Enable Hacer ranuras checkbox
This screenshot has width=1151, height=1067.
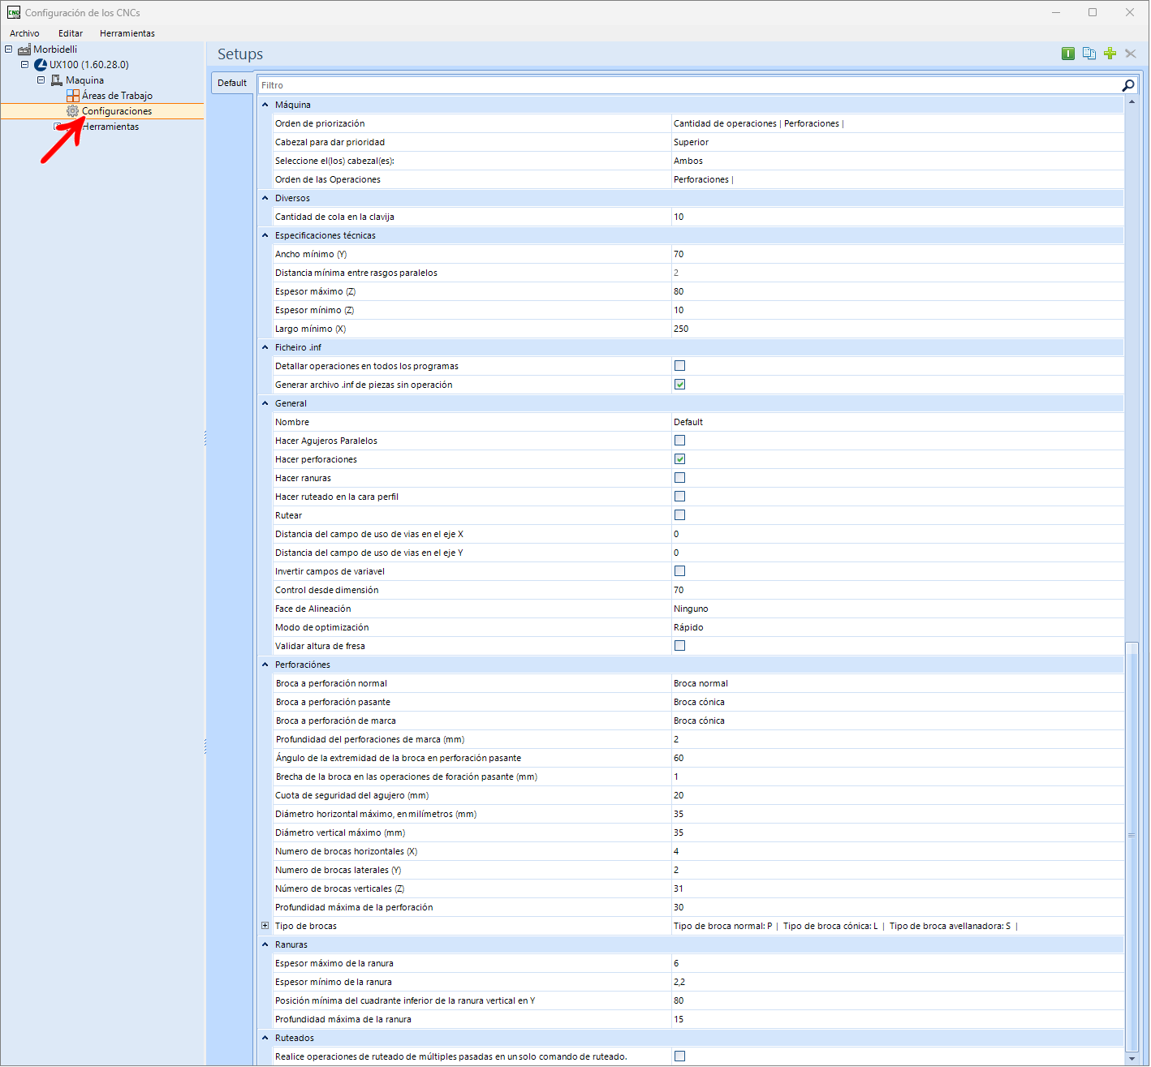coord(679,477)
